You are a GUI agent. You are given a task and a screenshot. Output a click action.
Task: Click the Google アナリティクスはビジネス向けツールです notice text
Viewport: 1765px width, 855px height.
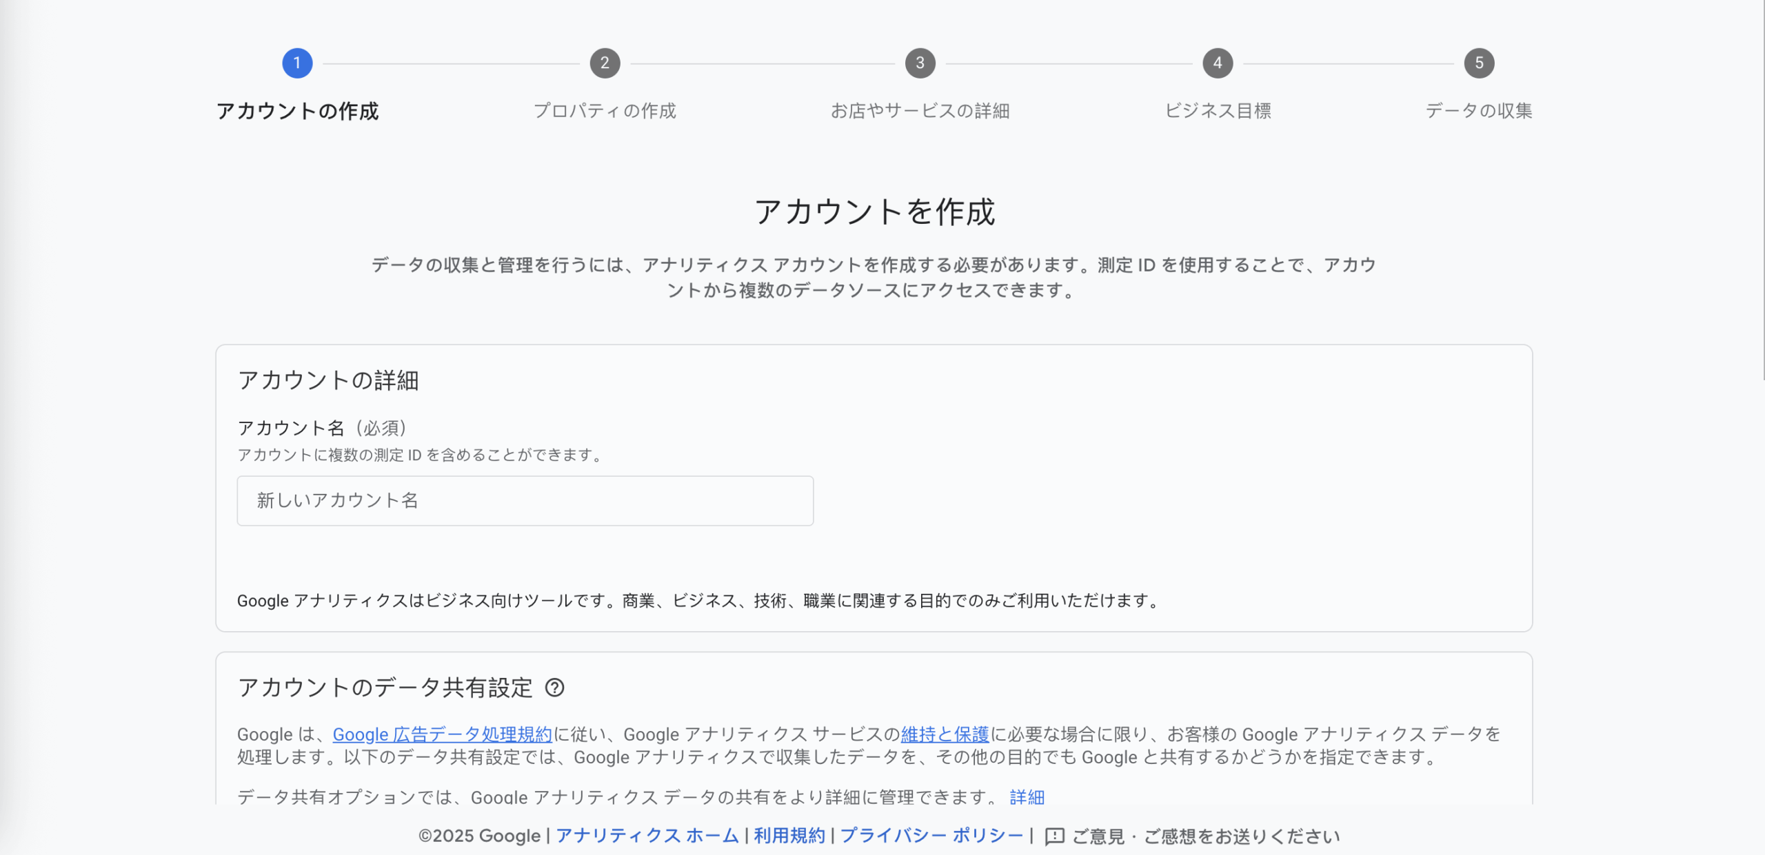699,601
